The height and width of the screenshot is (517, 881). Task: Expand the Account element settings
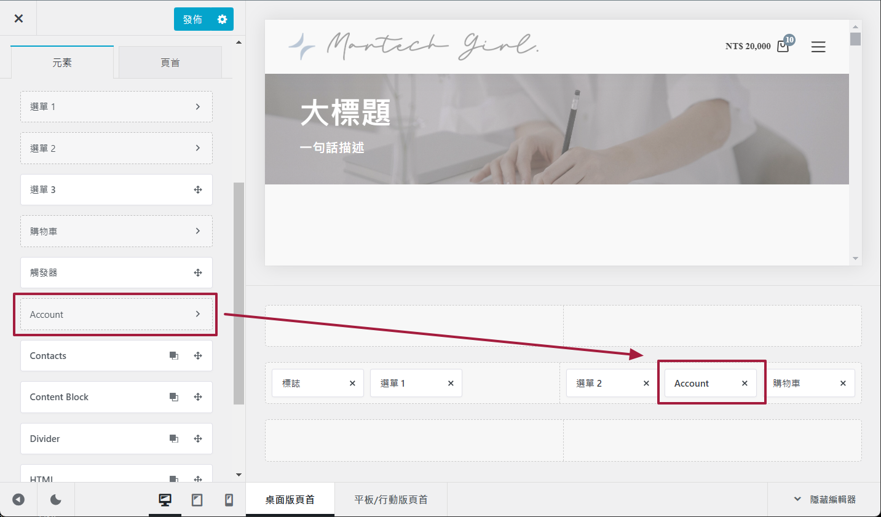[x=197, y=314]
